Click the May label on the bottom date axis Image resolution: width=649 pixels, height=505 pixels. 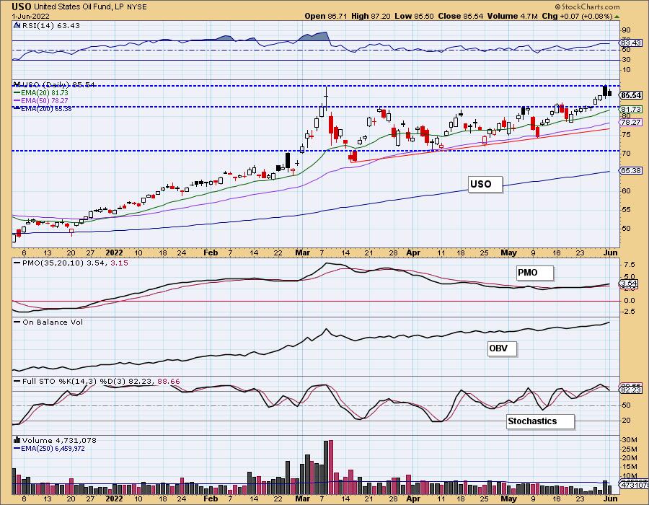(508, 499)
